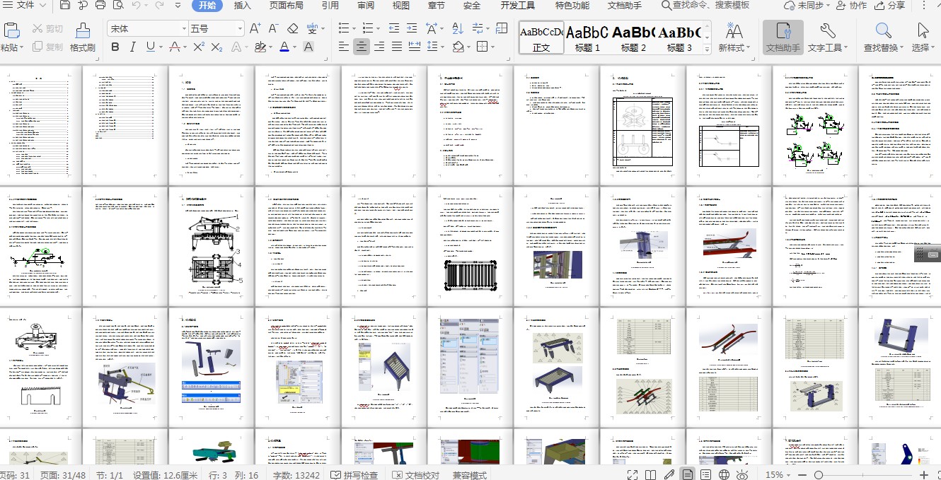Click the Select (选择) arrow tool
Image resolution: width=941 pixels, height=480 pixels.
tap(923, 37)
